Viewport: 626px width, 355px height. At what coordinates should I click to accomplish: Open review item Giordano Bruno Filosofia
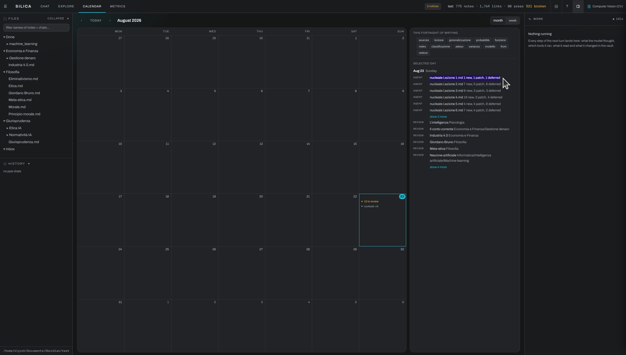(x=448, y=142)
